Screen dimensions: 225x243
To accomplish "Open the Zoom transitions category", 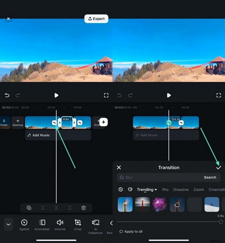I will pos(199,190).
